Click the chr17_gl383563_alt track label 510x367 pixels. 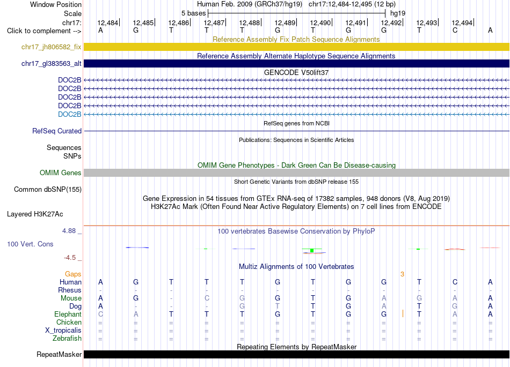[51, 63]
